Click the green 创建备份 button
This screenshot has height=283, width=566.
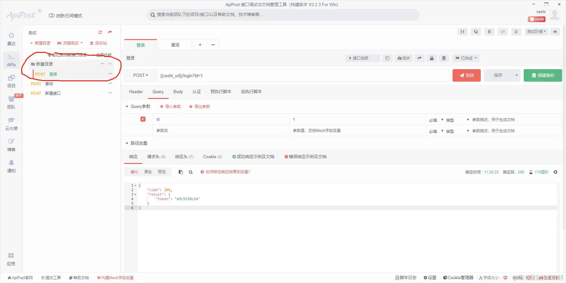[x=543, y=76]
